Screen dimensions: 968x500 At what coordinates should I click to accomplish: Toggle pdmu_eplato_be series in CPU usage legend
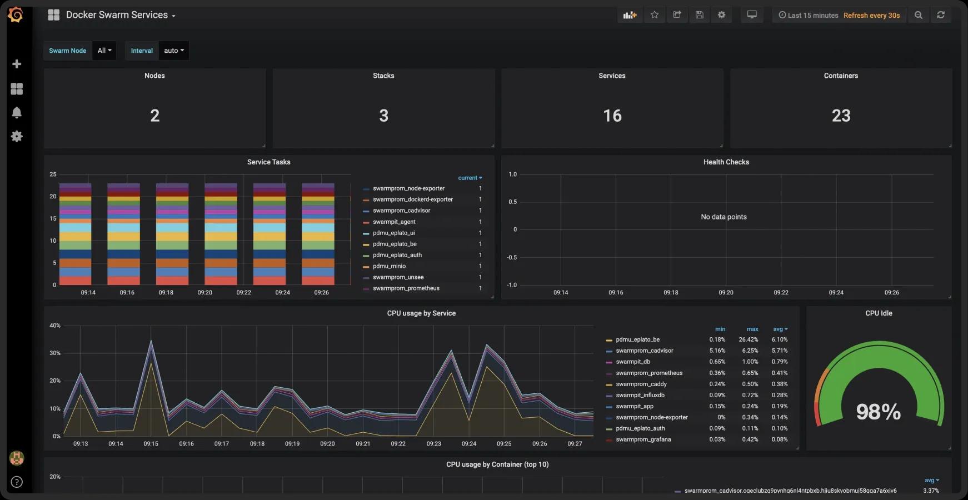click(x=637, y=339)
